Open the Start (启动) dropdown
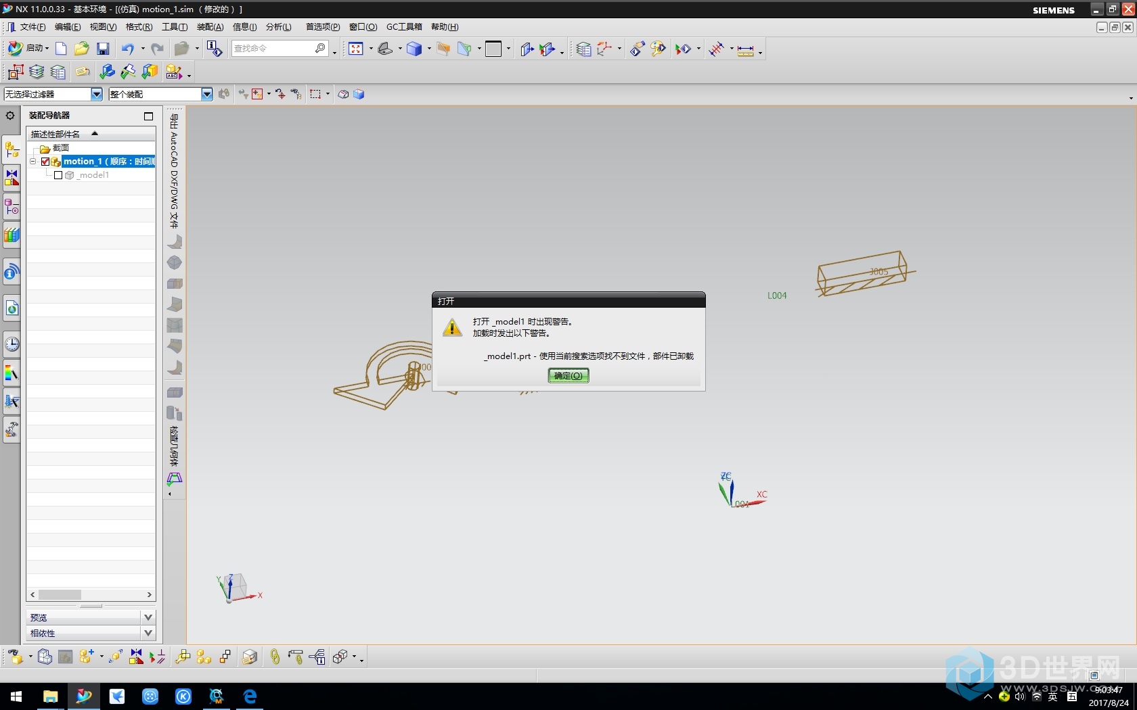 coord(28,49)
